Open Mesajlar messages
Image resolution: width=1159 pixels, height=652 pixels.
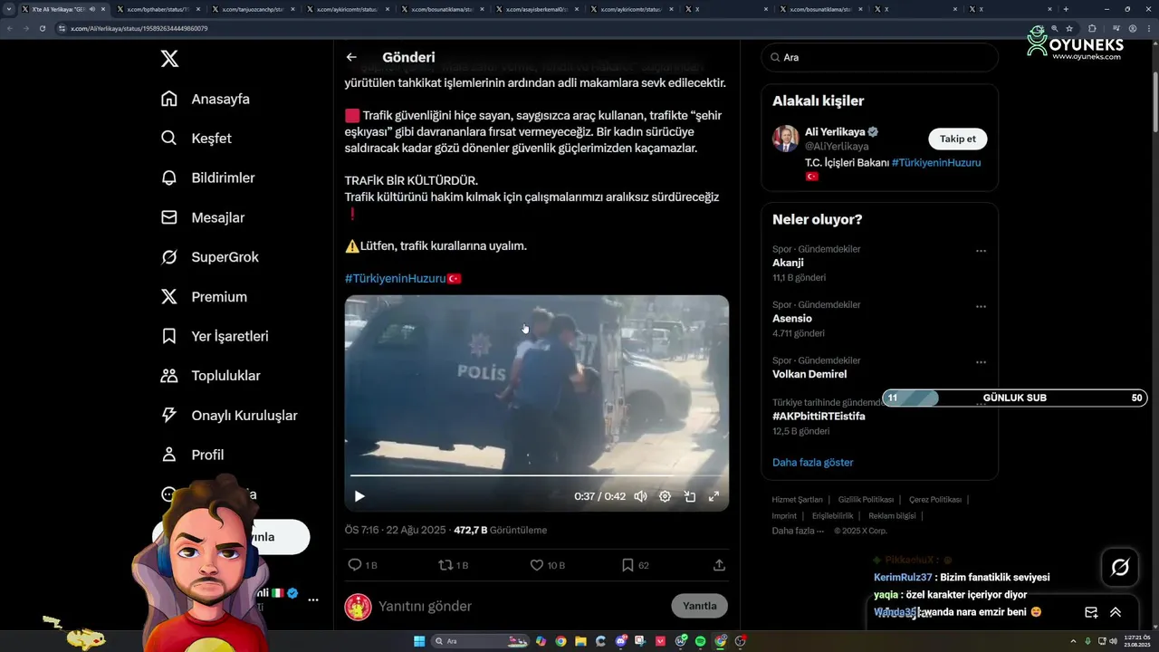point(202,217)
